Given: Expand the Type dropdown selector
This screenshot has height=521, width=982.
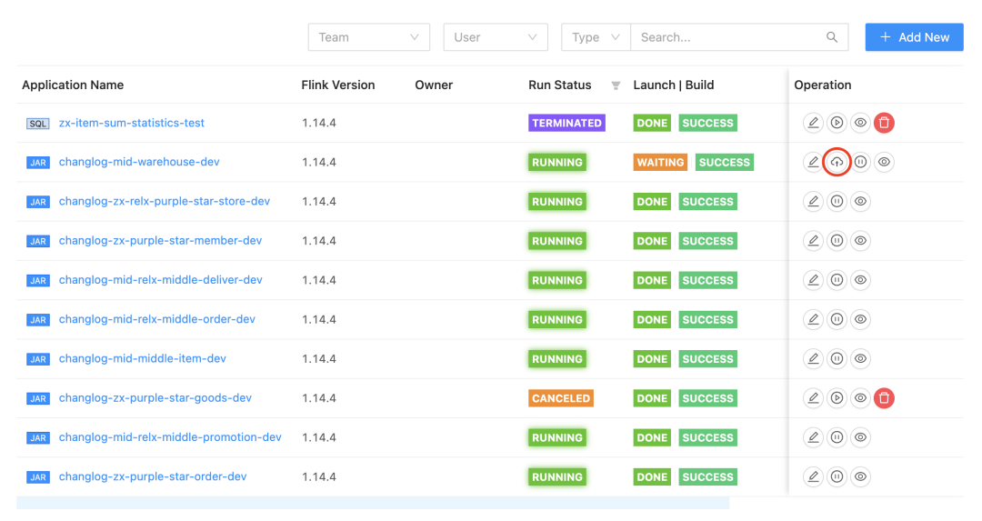Looking at the screenshot, I should (596, 37).
